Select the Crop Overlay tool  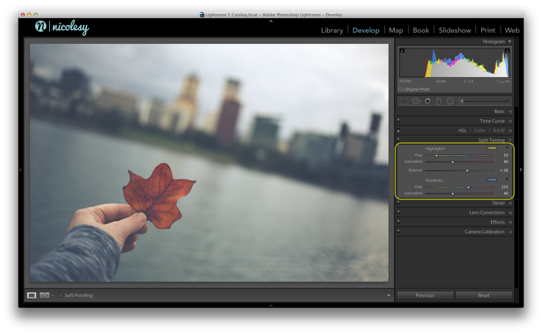pos(404,101)
